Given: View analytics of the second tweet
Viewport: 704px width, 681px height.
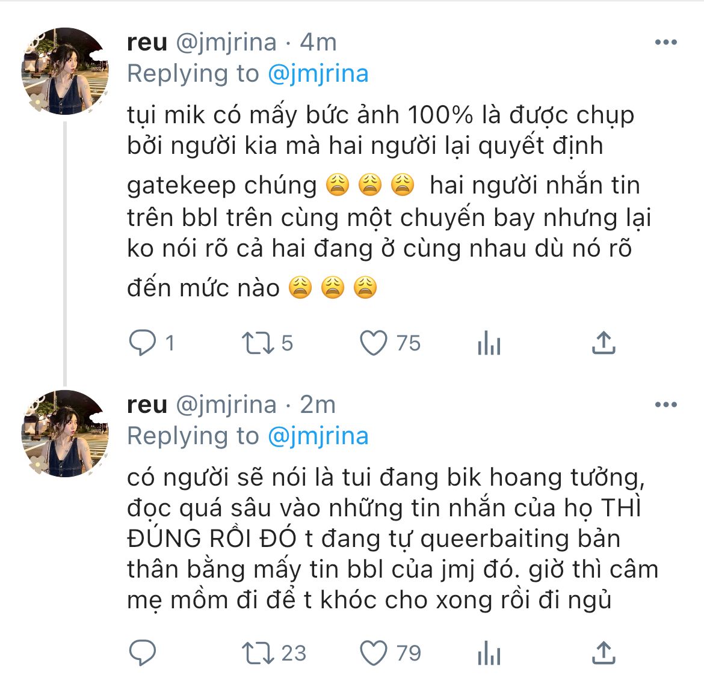Looking at the screenshot, I should pyautogui.click(x=489, y=654).
